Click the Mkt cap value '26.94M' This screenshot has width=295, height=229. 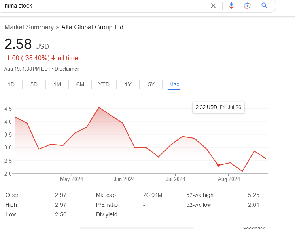[x=153, y=195]
